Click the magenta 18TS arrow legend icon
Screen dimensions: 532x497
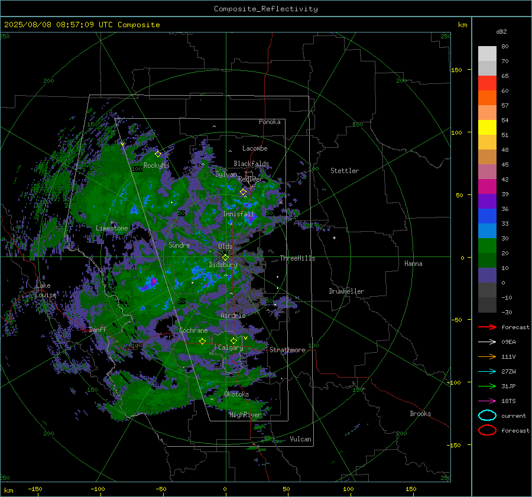pos(487,401)
